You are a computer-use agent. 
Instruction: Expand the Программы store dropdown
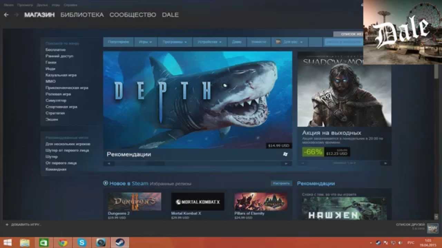(x=175, y=42)
